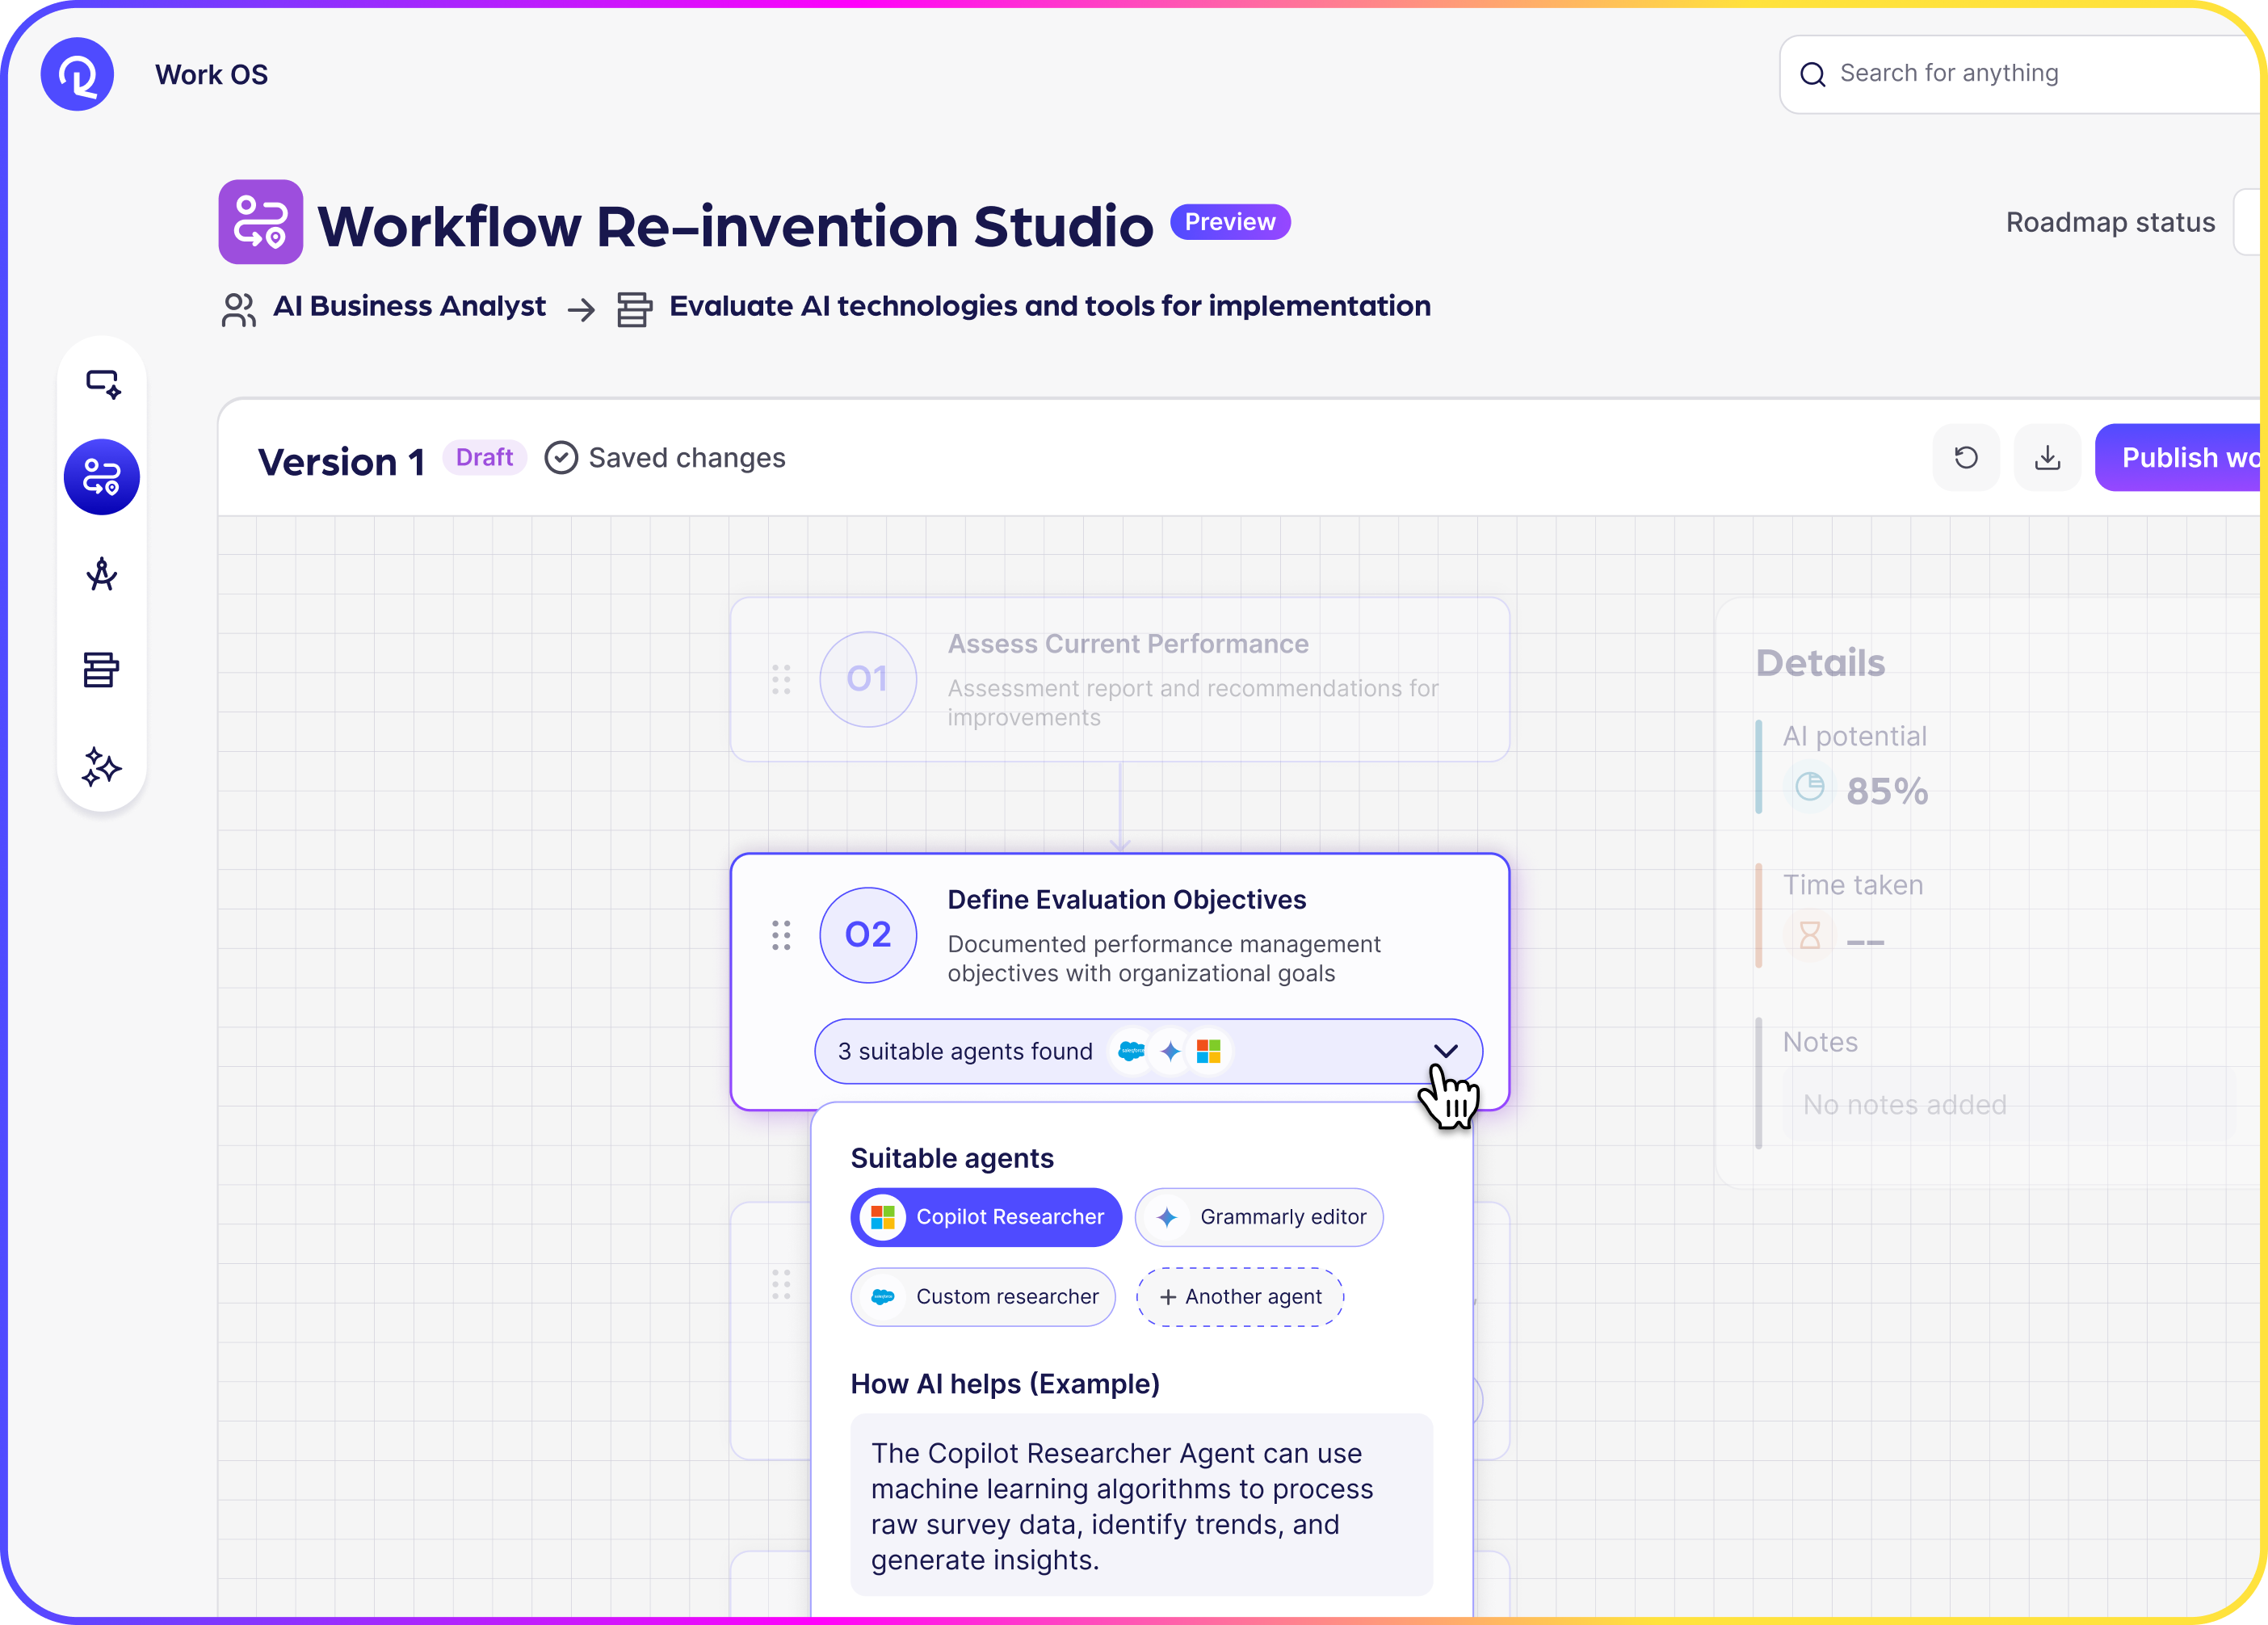This screenshot has height=1625, width=2268.
Task: Click the Details panel heading
Action: pyautogui.click(x=1820, y=664)
